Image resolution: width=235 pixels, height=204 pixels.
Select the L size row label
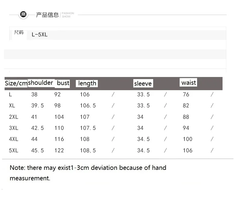10,94
